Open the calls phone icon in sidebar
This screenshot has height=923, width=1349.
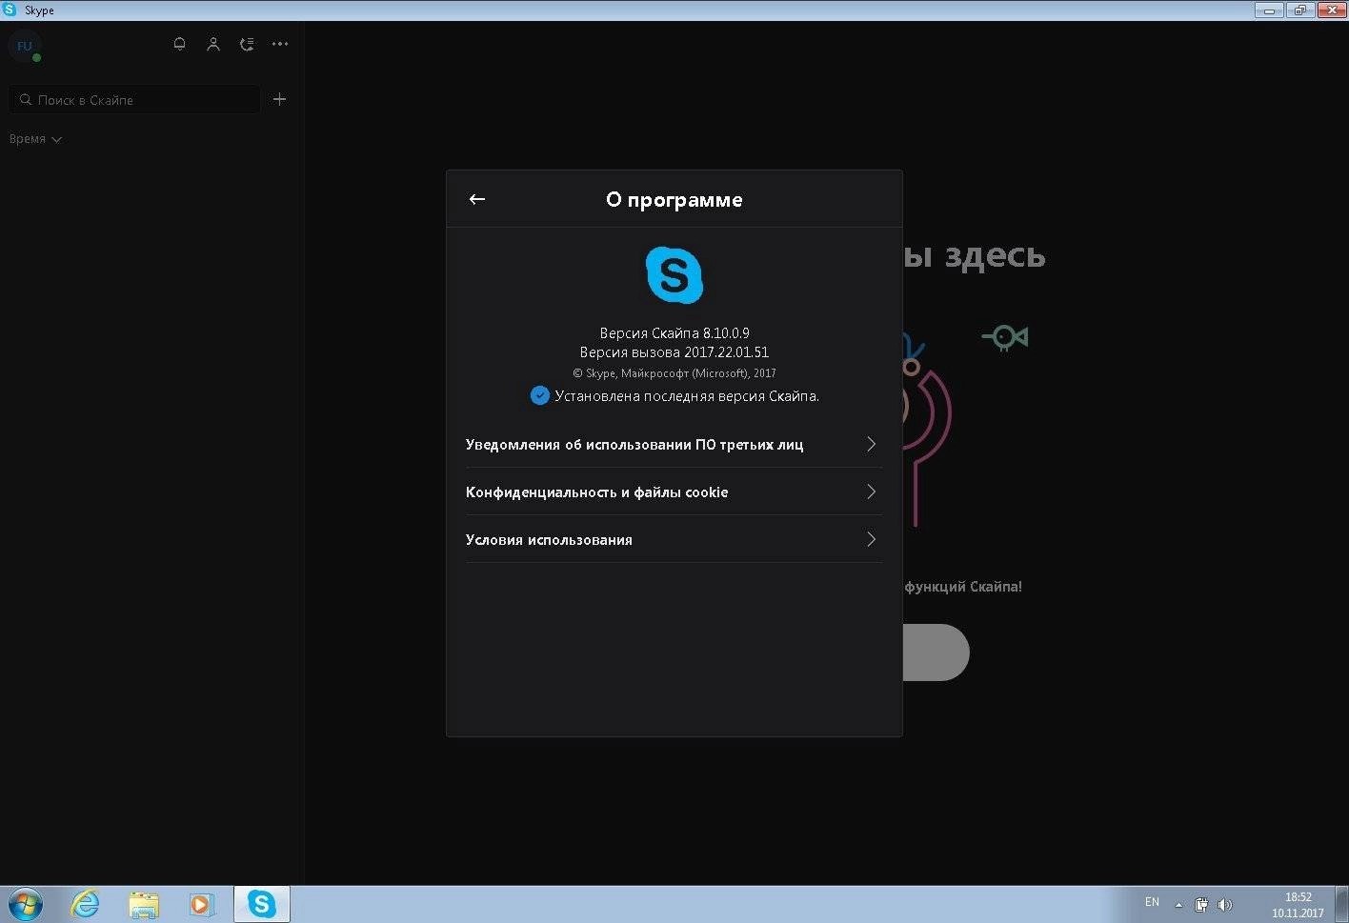click(247, 44)
